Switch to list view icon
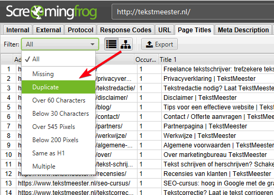Screen dimensions: 274x195 point(112,44)
